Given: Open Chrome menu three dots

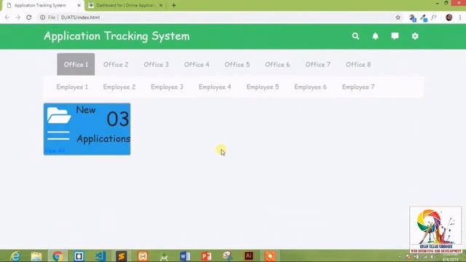Looking at the screenshot, I should 460,17.
